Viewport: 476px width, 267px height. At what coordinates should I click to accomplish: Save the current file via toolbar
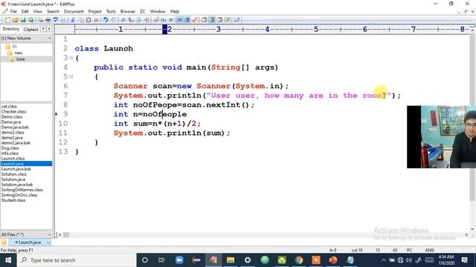[x=23, y=20]
